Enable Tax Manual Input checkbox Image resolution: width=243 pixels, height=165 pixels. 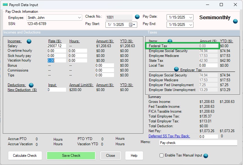[x=162, y=156]
